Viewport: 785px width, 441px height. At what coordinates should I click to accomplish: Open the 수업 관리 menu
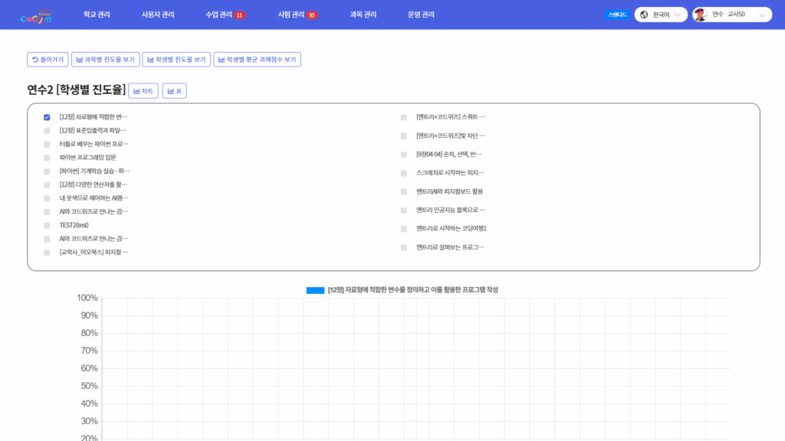[x=218, y=15]
